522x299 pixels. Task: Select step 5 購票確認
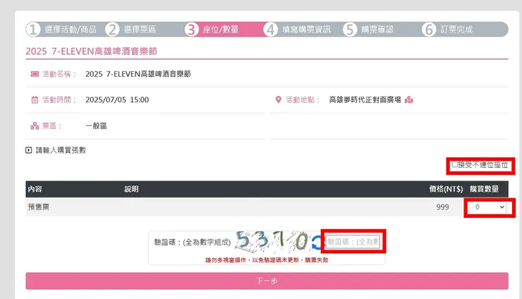(368, 30)
